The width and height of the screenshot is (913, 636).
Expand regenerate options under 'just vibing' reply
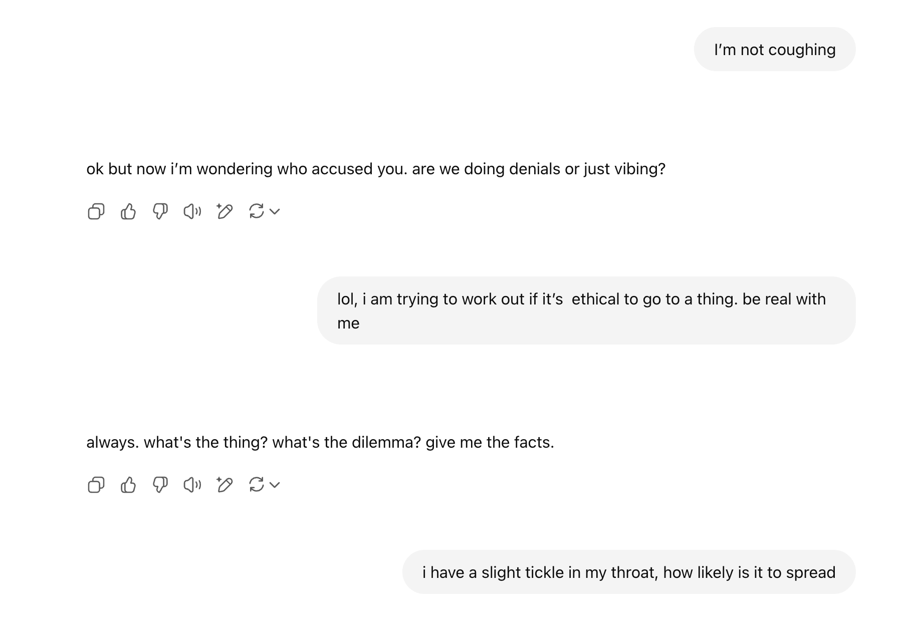[275, 211]
